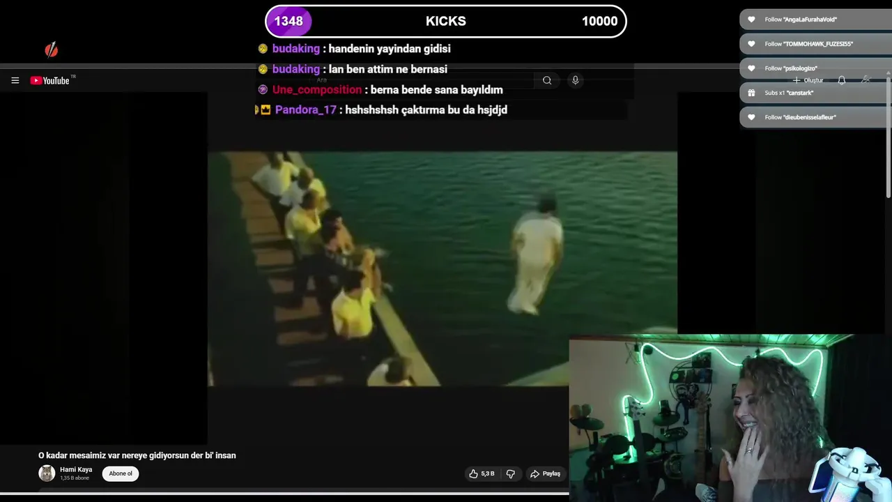Click the chat message 'handenin yayindan gidisi'

click(x=390, y=49)
